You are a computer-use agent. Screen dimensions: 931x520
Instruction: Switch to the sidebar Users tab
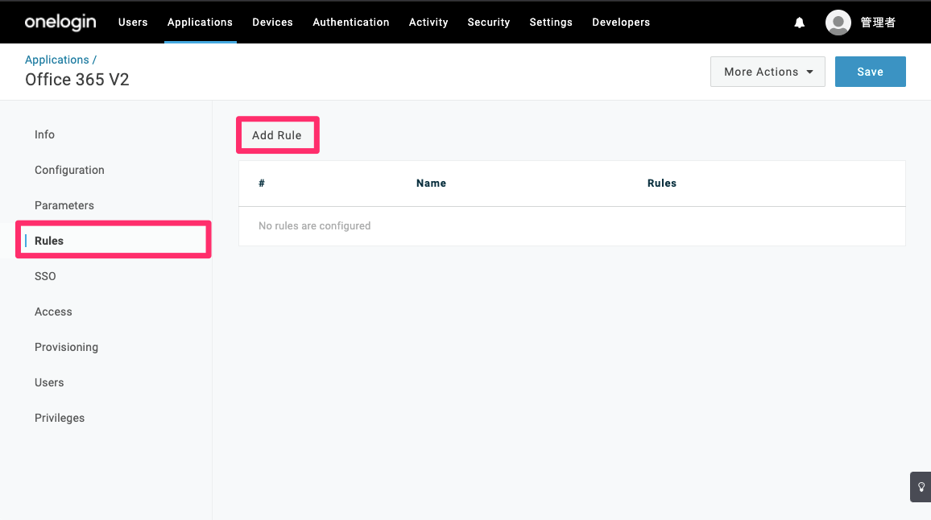(49, 383)
